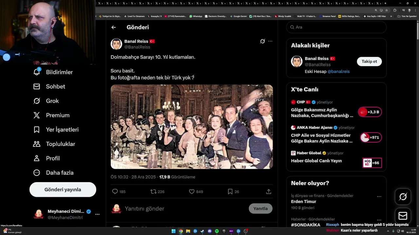Click the Yanıtla reply button

tap(261, 209)
